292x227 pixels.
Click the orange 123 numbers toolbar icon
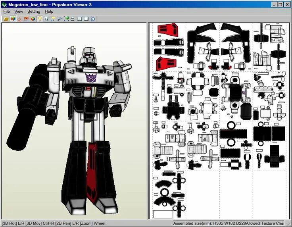26,19
